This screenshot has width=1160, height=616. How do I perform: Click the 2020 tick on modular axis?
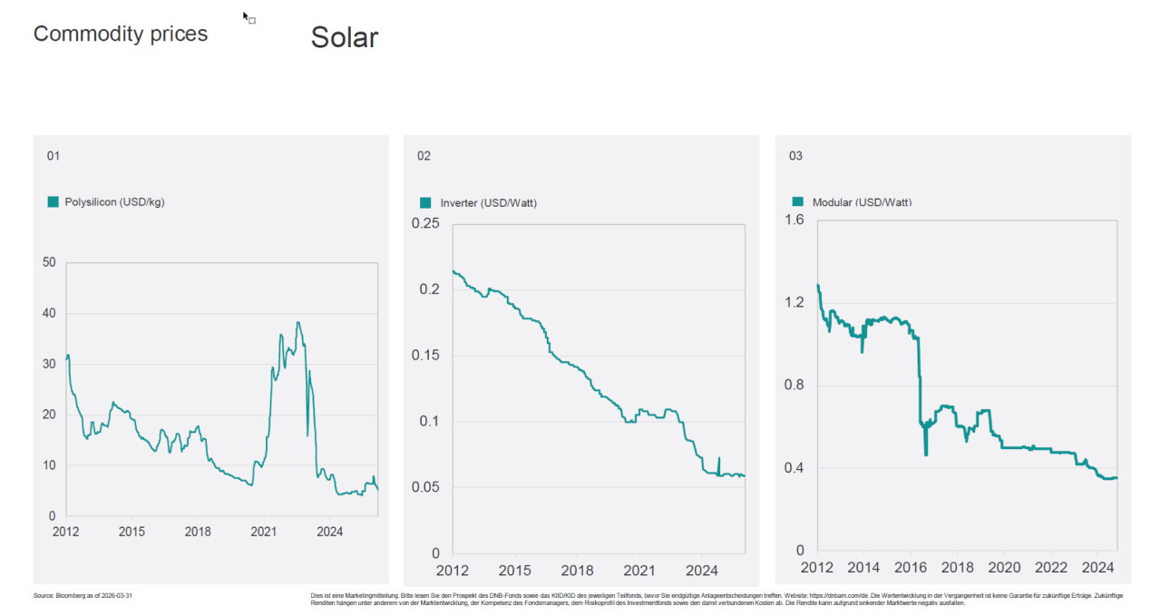(x=1004, y=568)
